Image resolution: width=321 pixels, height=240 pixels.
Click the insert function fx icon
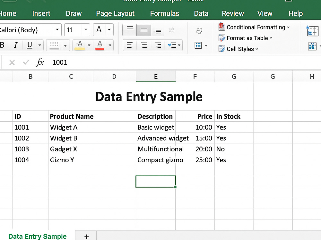40,62
